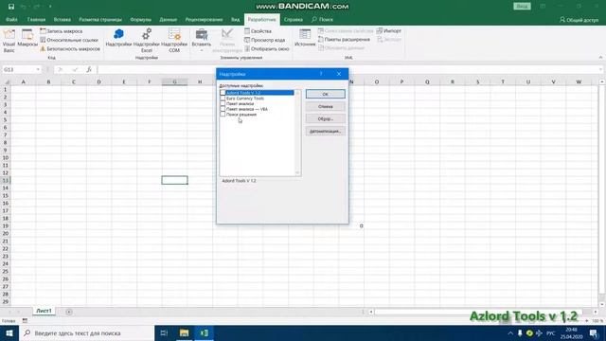Viewport: 606px width, 341px height.
Task: Click the Поиск tell-me search box
Action: pos(322,19)
